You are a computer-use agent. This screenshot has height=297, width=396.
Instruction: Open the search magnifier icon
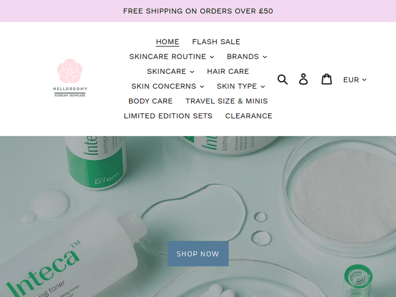282,80
